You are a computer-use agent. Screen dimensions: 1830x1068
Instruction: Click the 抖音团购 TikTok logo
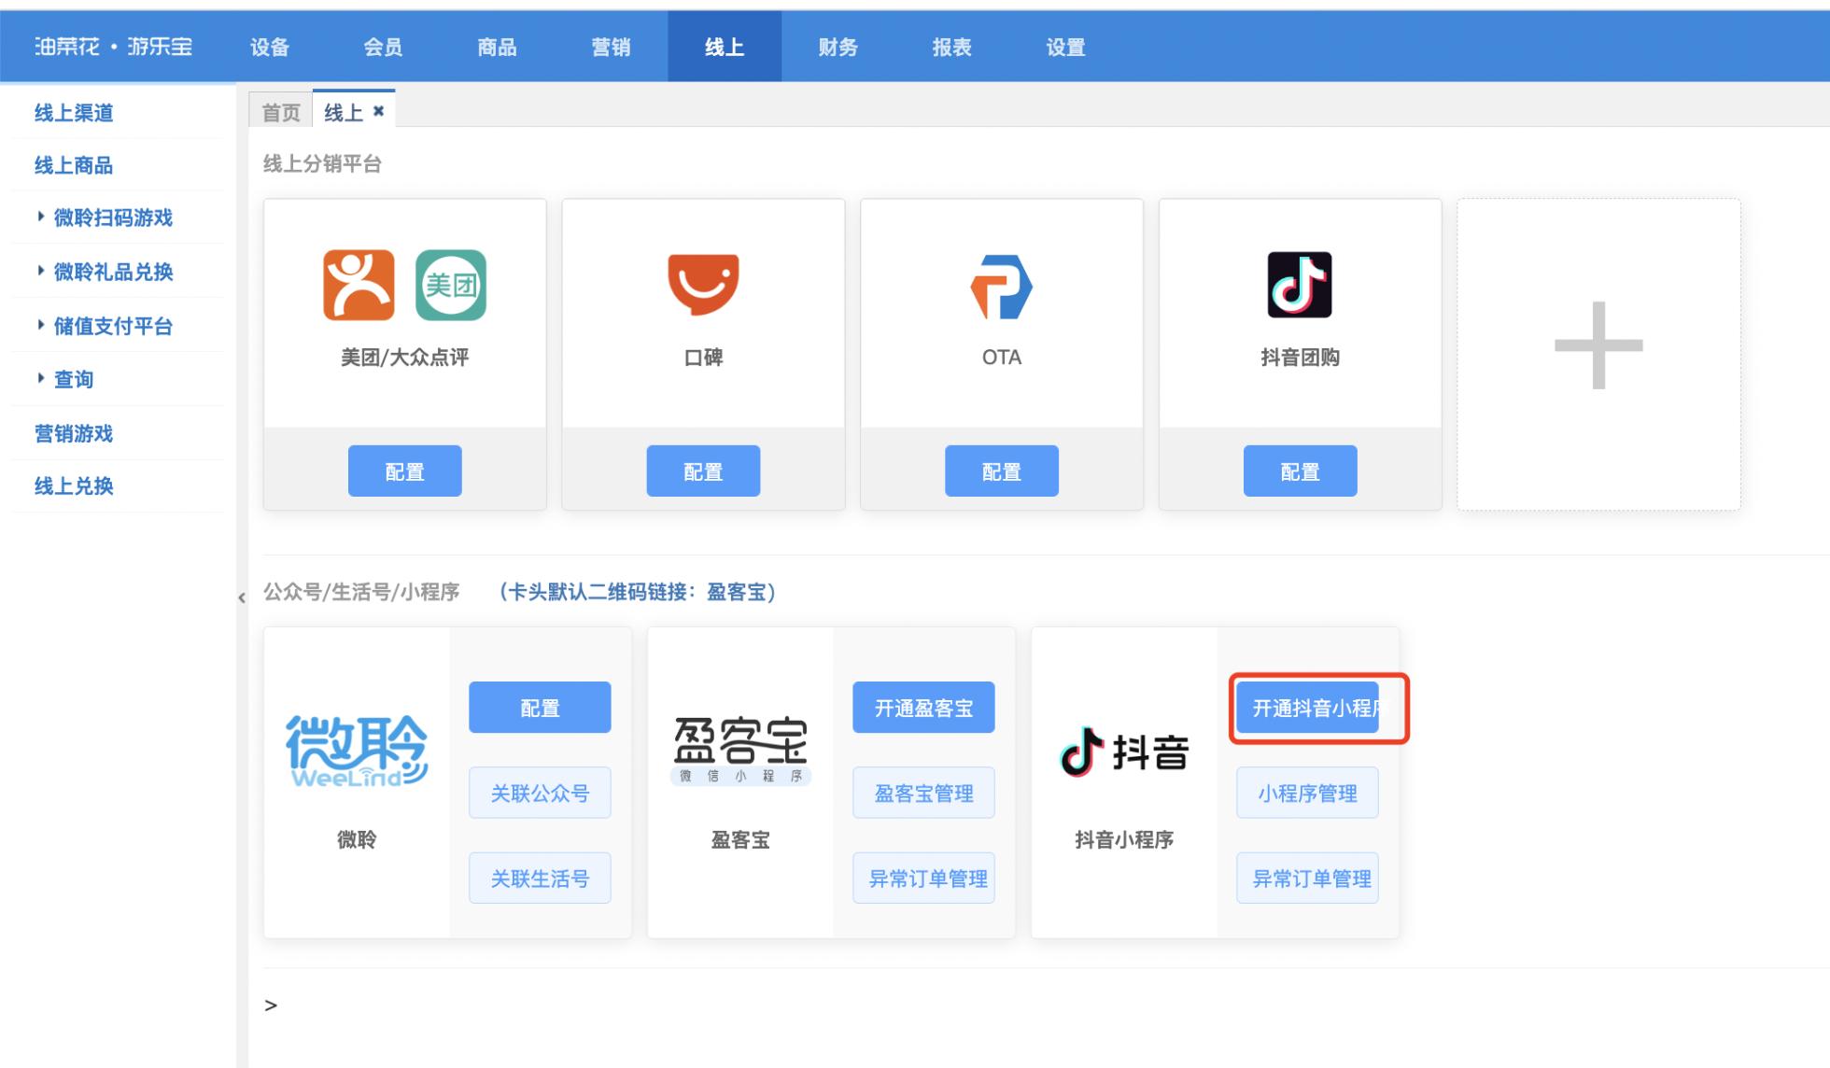pos(1300,285)
